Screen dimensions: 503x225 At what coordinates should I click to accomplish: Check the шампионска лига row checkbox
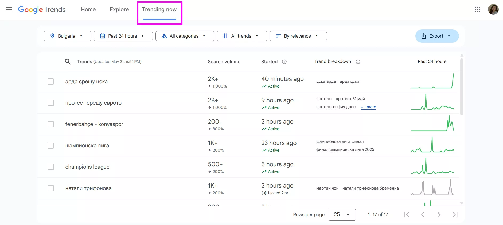50,145
